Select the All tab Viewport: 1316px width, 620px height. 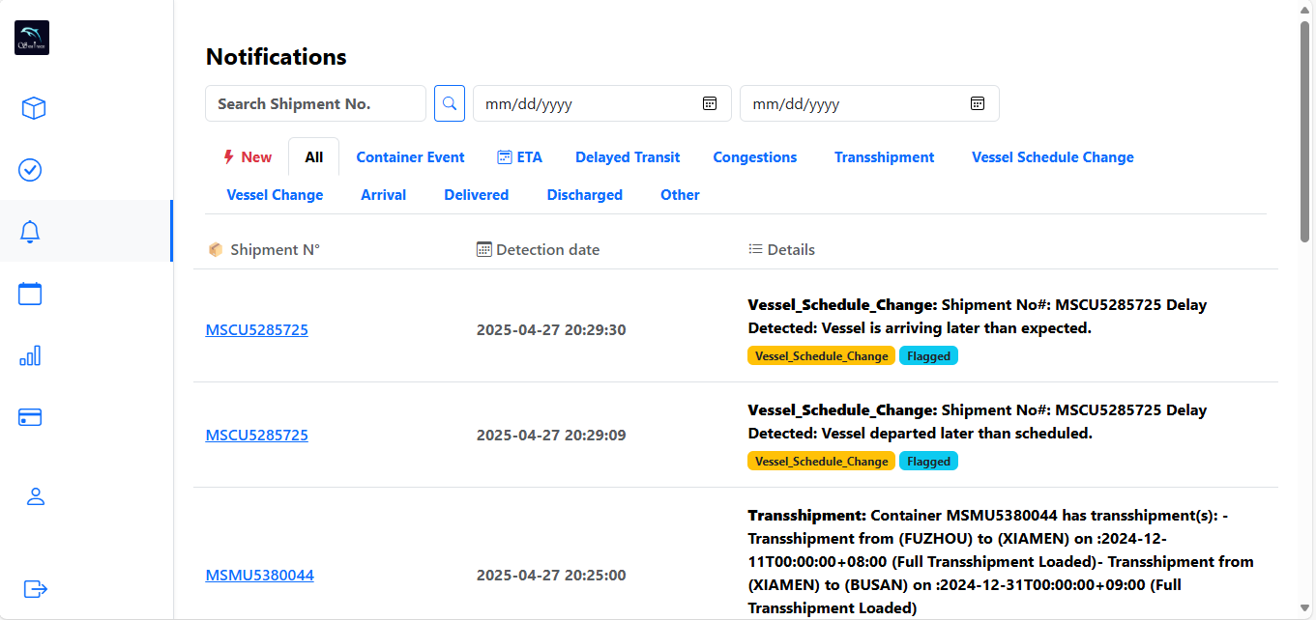(313, 156)
